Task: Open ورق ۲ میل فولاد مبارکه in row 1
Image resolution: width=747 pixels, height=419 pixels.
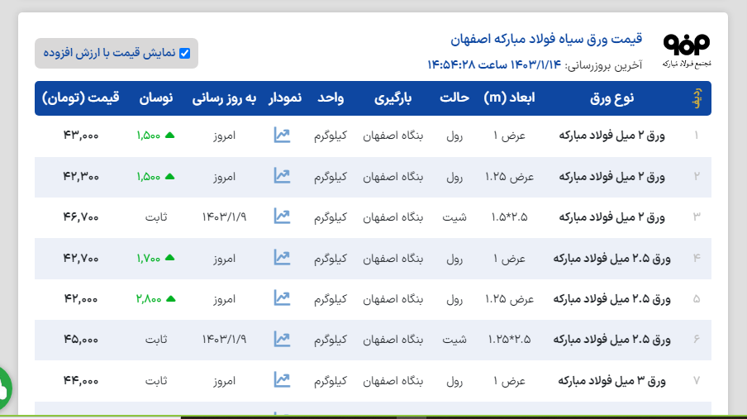Action: click(x=612, y=136)
